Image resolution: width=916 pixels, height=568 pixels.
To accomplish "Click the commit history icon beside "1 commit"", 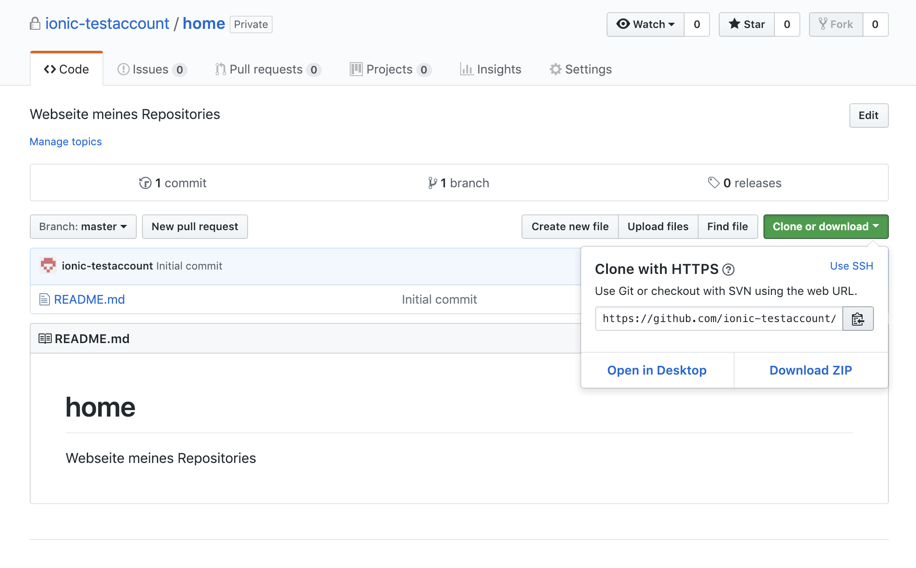I will pos(145,183).
